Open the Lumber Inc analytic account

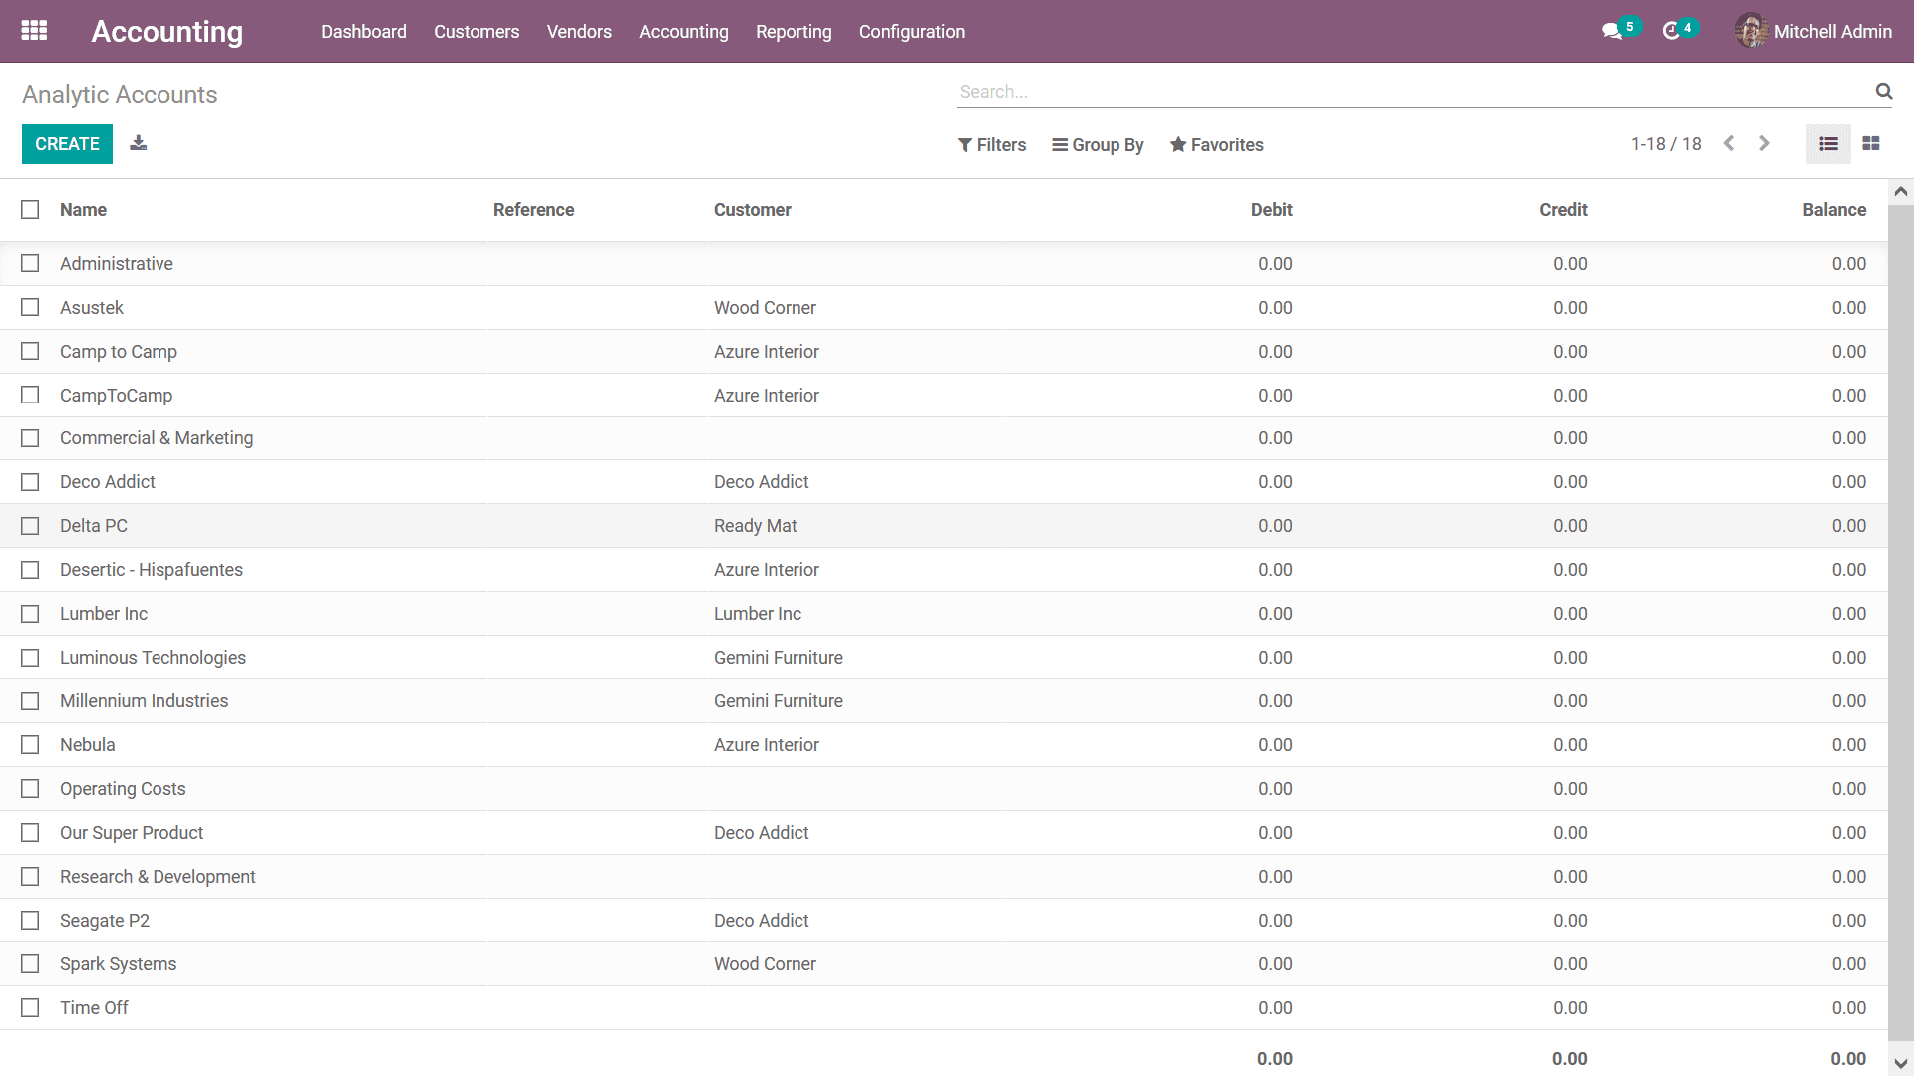click(x=104, y=614)
